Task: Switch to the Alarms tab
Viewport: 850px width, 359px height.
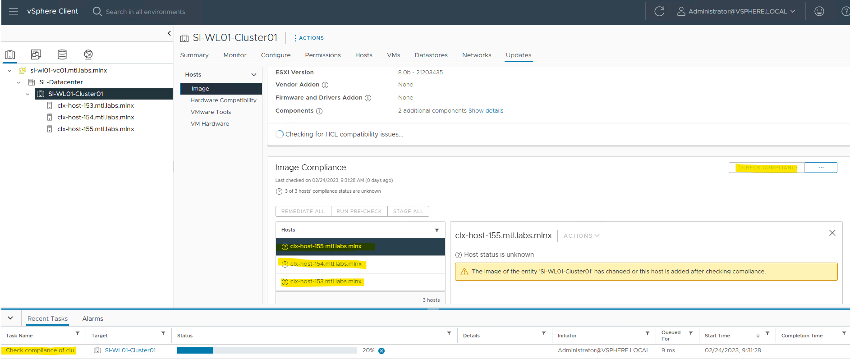Action: coord(93,318)
